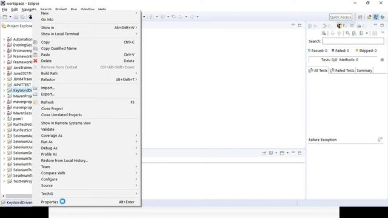
Task: Click the Rerun failed tests icon in TestNG
Action: (324, 33)
